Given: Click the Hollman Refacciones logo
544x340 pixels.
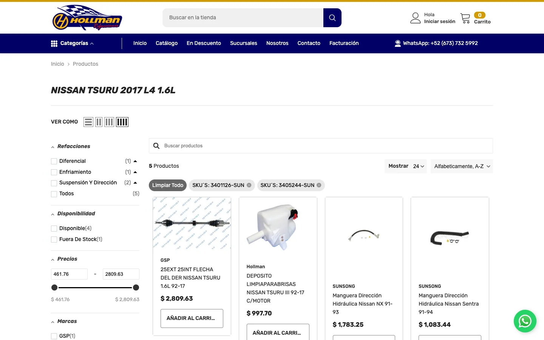Looking at the screenshot, I should coord(87,18).
